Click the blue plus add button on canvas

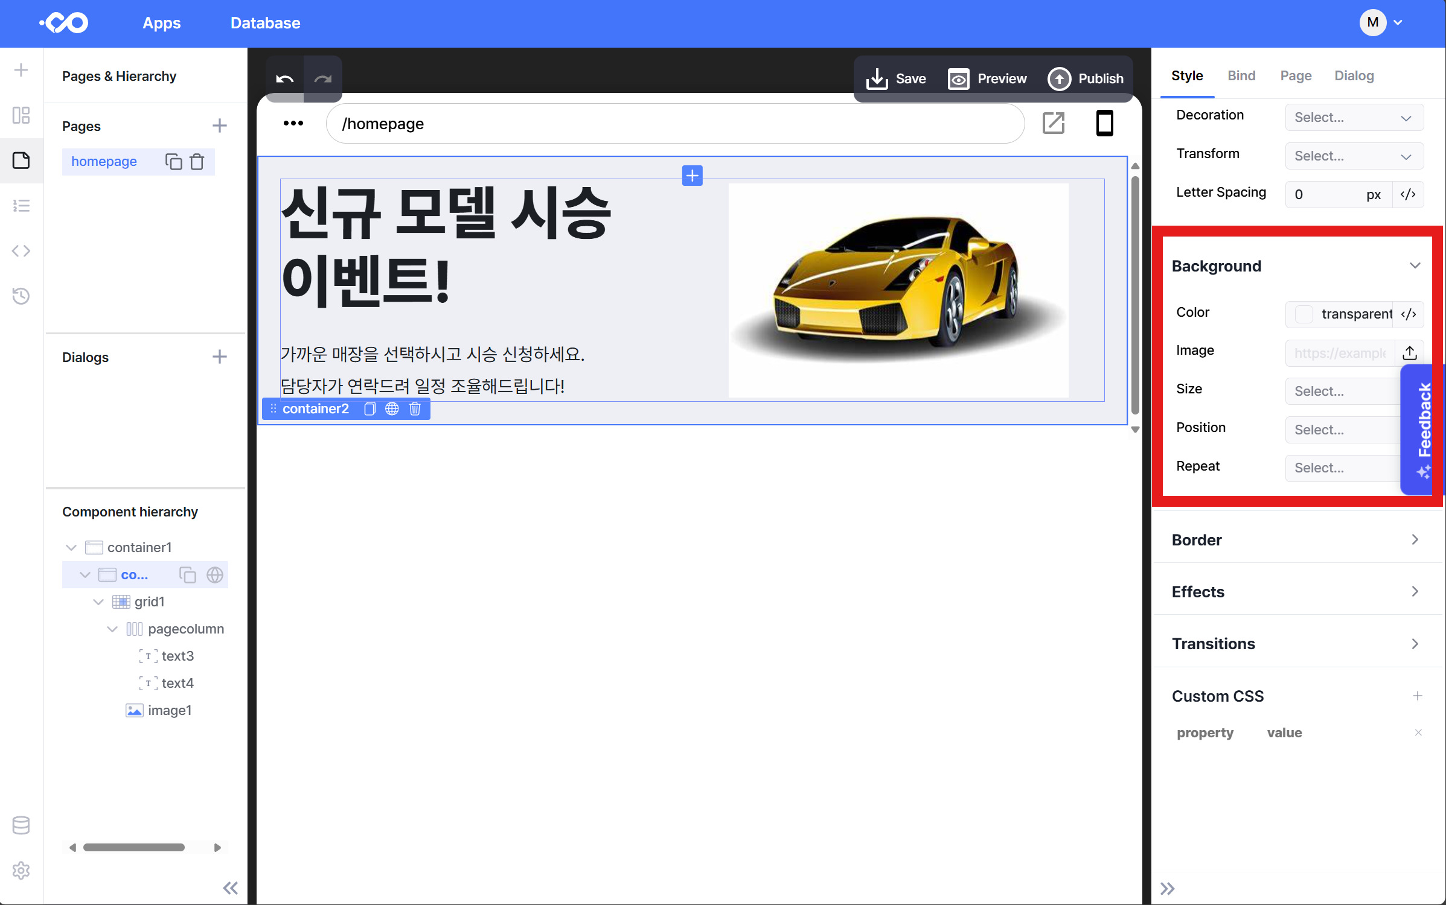[693, 176]
